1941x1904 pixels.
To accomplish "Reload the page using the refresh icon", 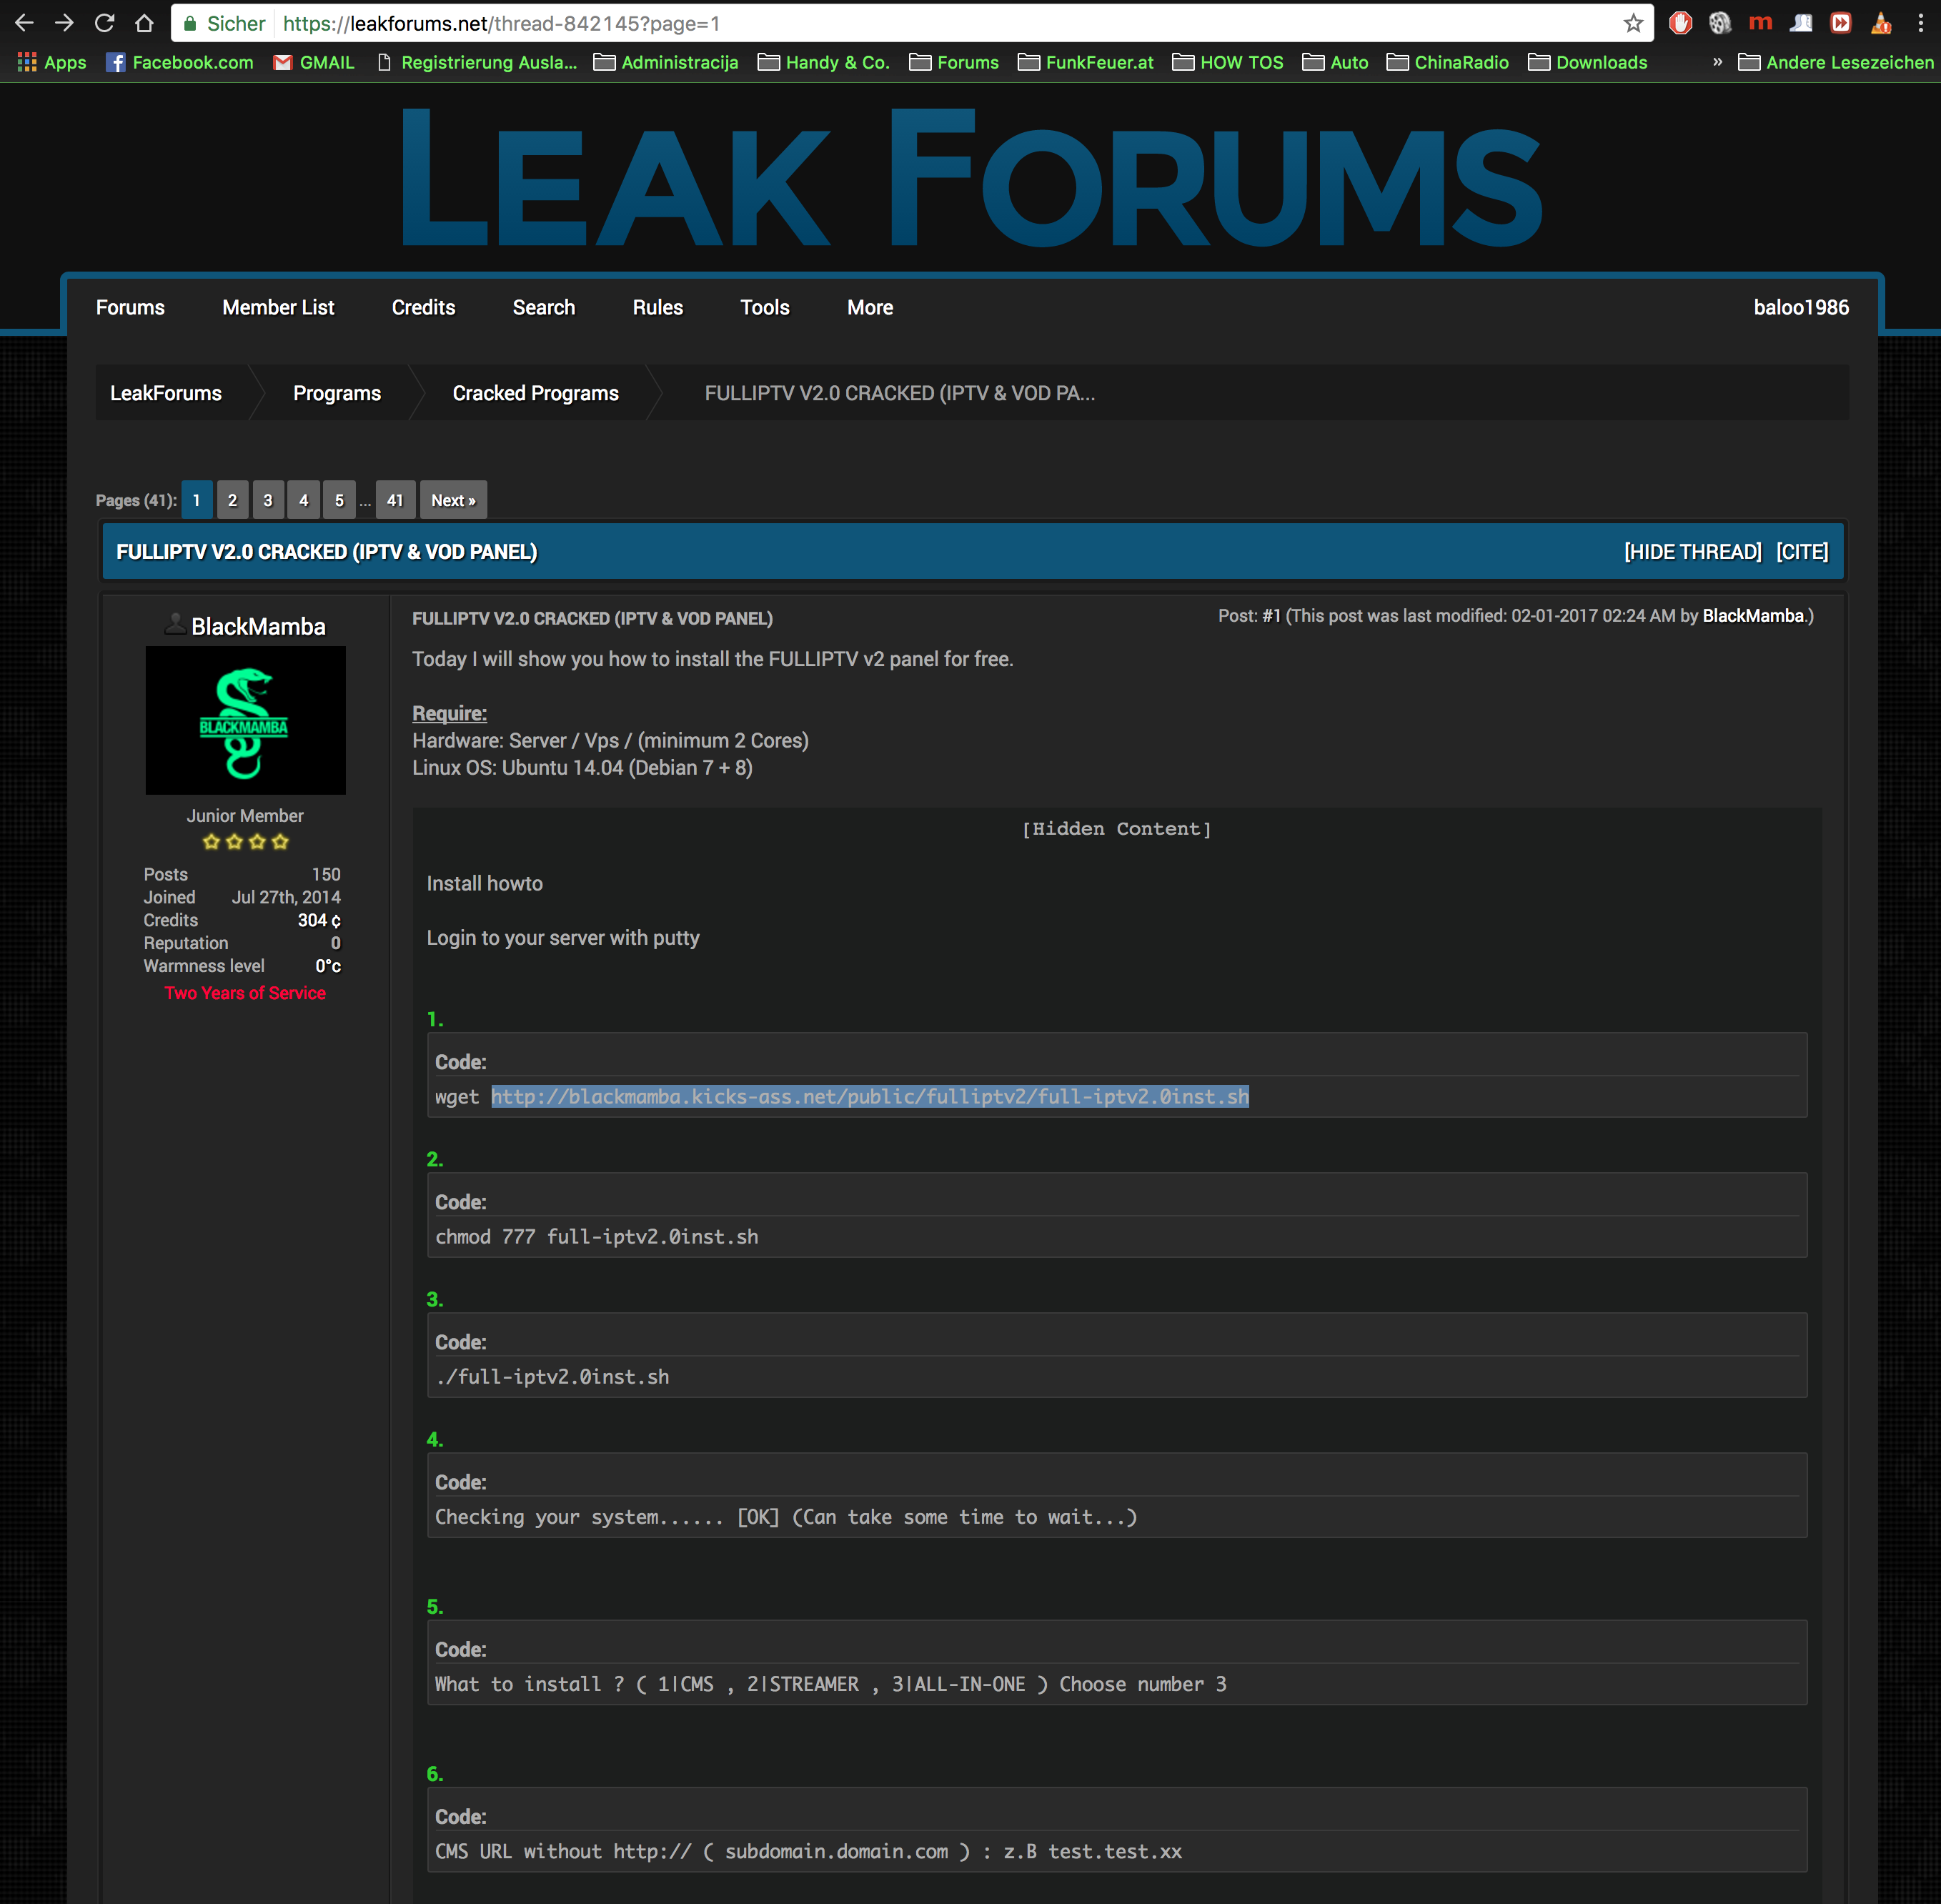I will pos(104,23).
